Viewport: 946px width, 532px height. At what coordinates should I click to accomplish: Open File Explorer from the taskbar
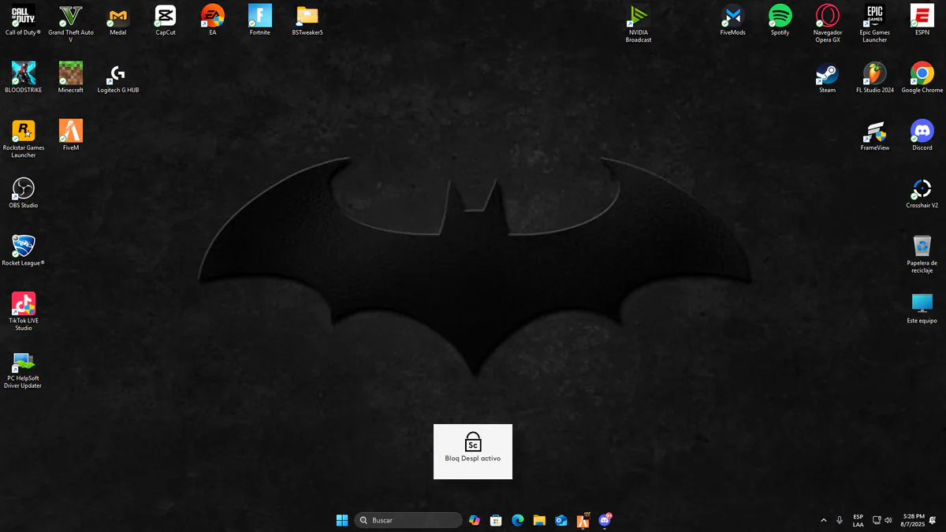pyautogui.click(x=539, y=520)
